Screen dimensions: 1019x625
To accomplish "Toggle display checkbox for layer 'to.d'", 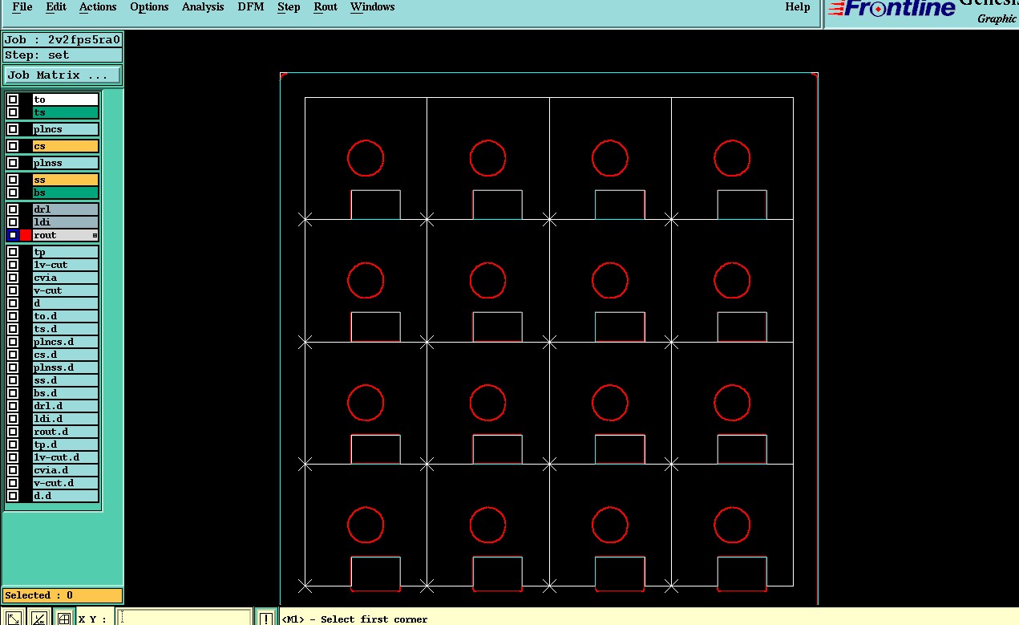I will (13, 317).
